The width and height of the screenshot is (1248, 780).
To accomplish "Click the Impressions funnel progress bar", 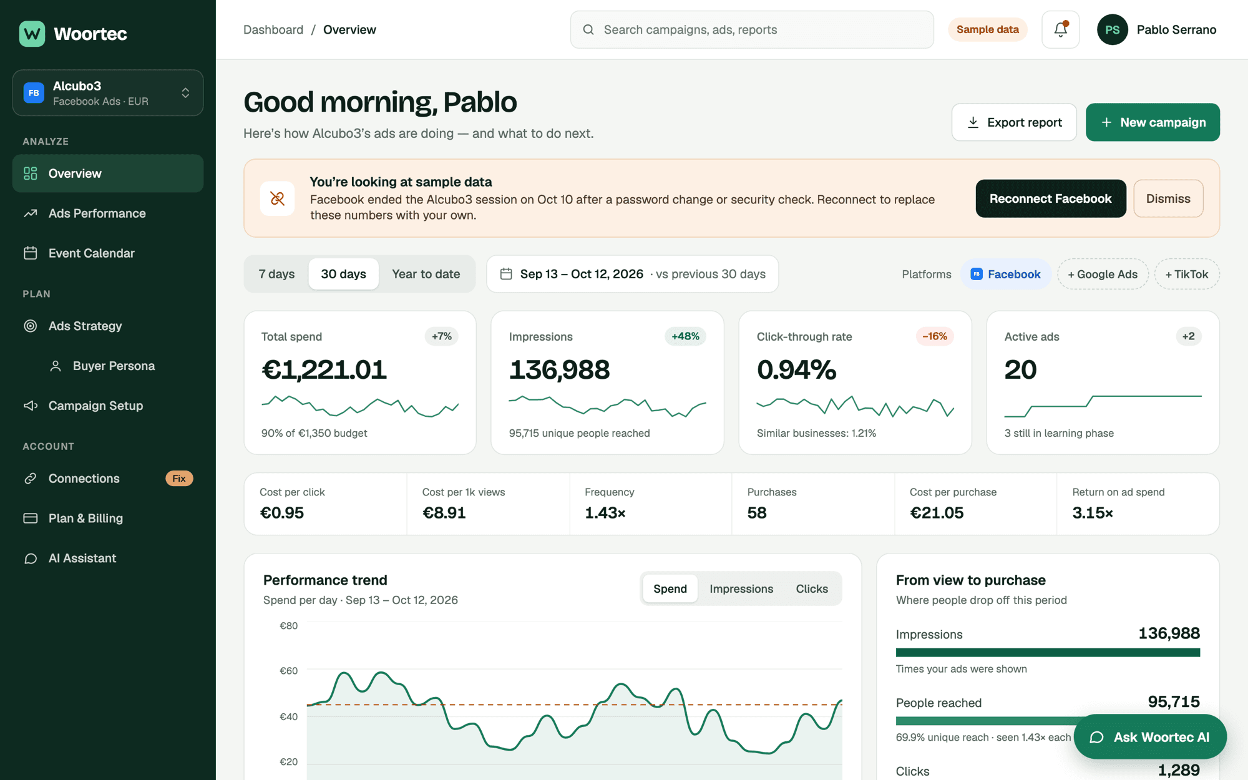I will 1048,653.
